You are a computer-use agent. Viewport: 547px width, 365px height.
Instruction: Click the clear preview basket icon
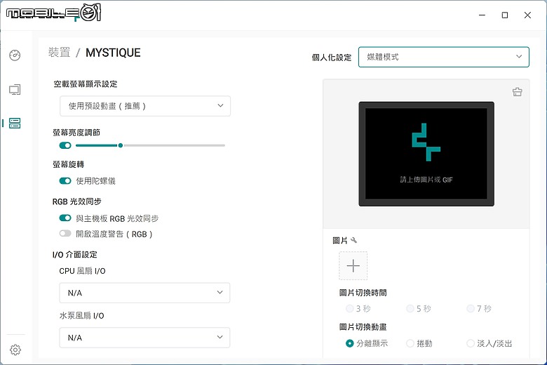click(518, 92)
